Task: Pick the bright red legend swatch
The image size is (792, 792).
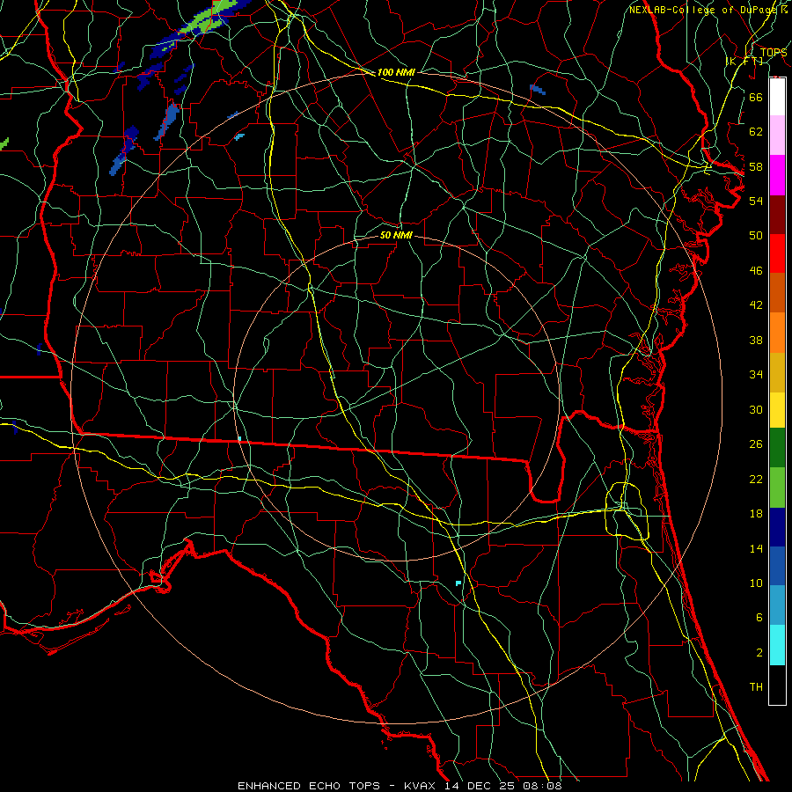Action: pyautogui.click(x=777, y=253)
